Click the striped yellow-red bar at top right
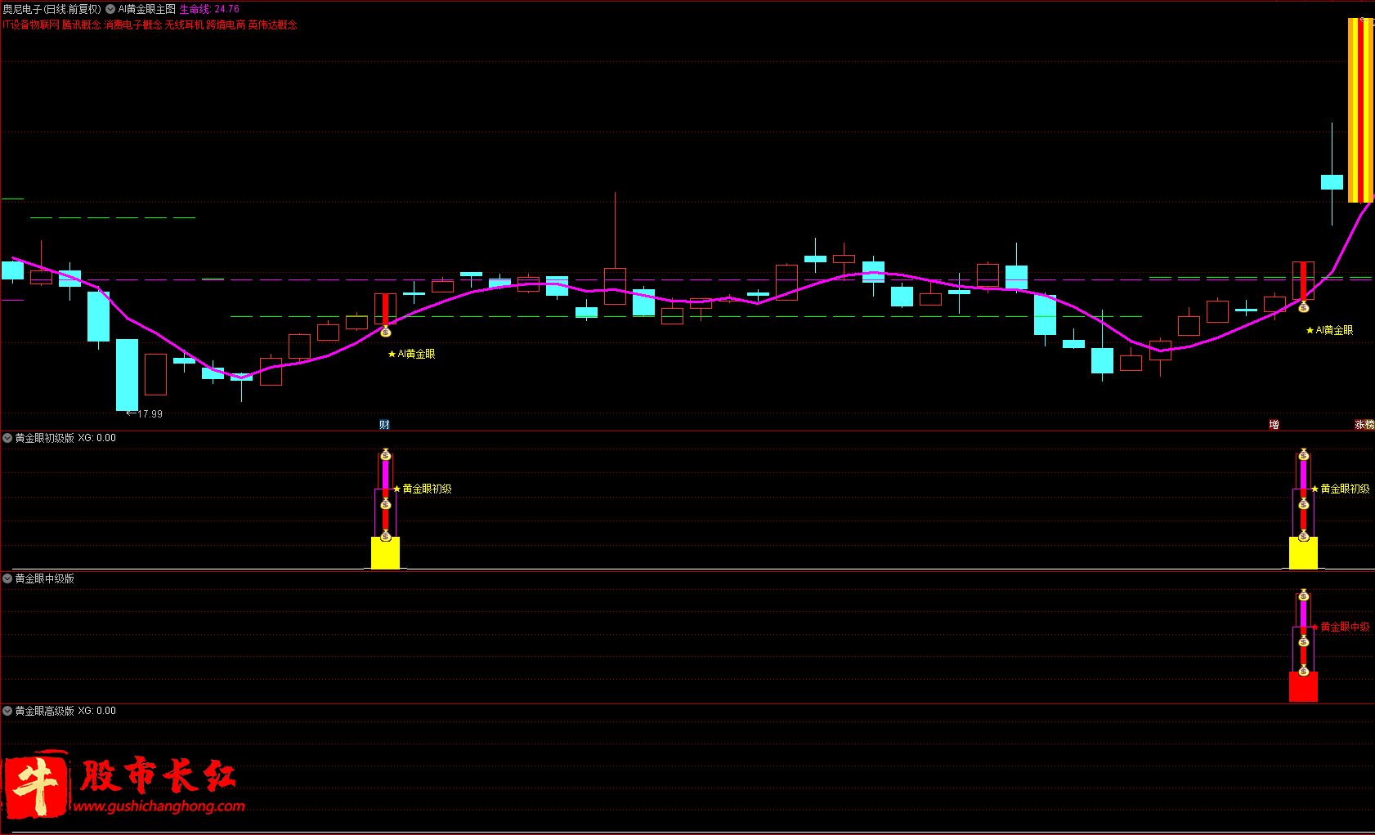 (x=1360, y=110)
